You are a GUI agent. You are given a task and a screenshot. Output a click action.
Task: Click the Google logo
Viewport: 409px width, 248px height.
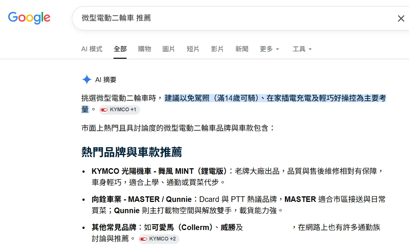click(x=29, y=18)
